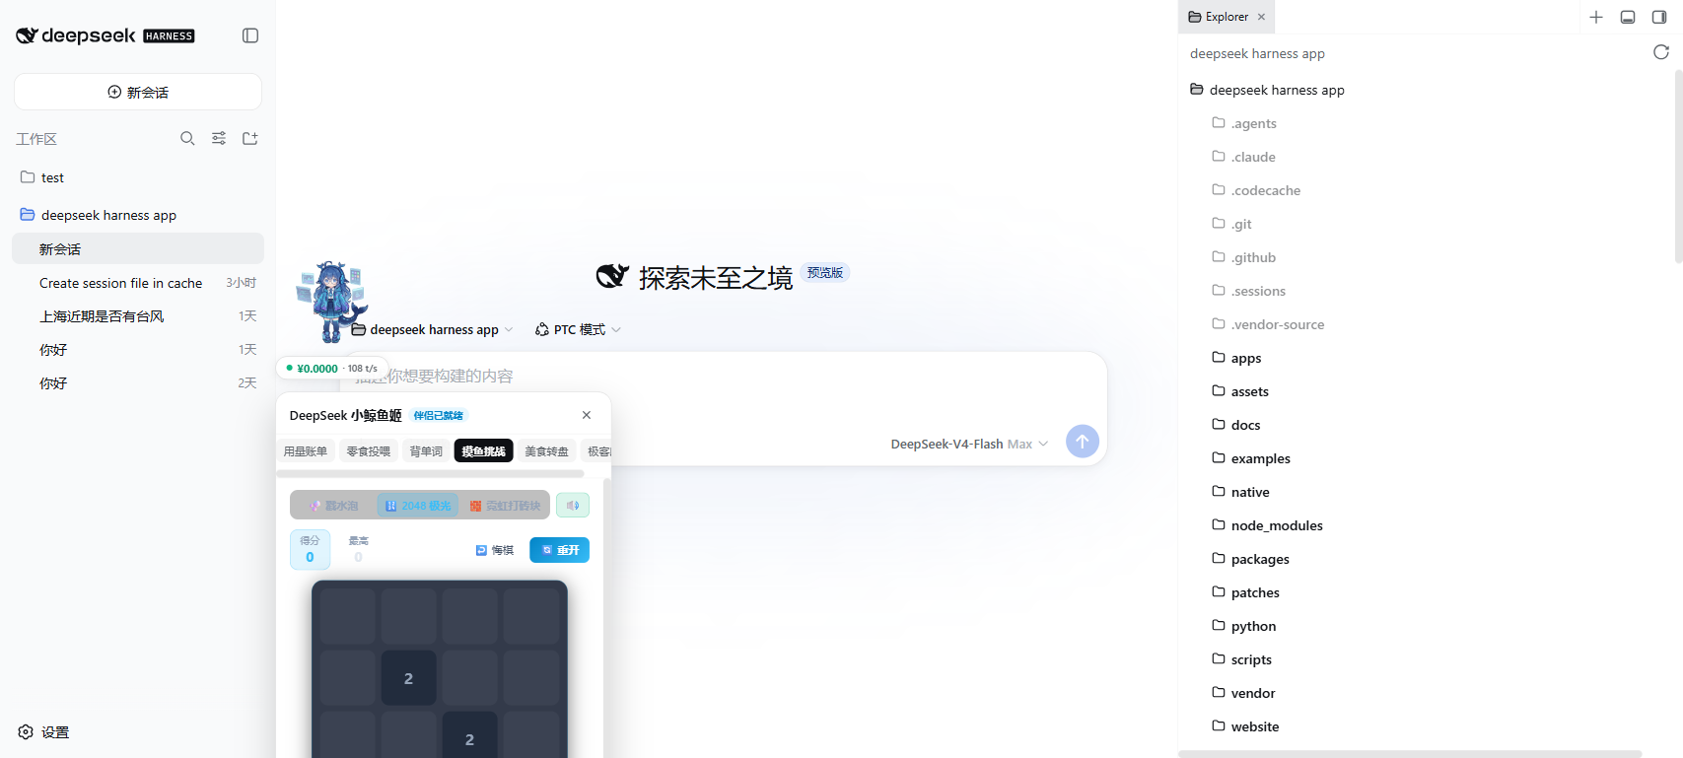The width and height of the screenshot is (1683, 758).
Task: Switch to the 美食转盘 tab
Action: click(x=546, y=451)
